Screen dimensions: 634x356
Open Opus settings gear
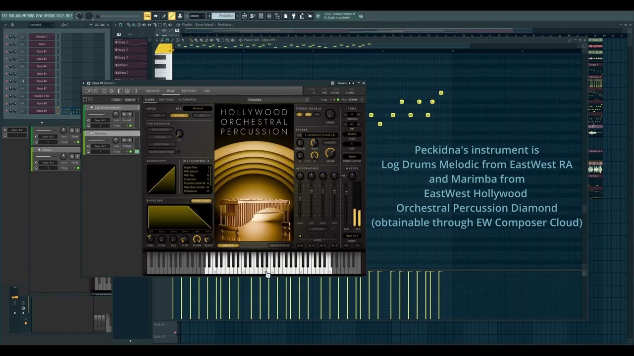[111, 91]
